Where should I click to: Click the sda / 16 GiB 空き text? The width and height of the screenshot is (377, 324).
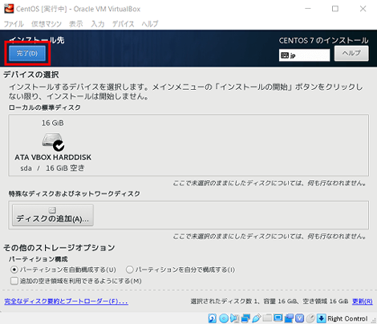(x=52, y=168)
